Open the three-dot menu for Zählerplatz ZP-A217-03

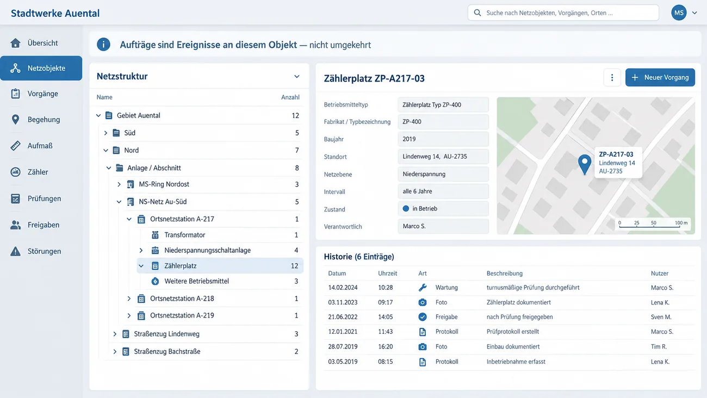pos(612,78)
